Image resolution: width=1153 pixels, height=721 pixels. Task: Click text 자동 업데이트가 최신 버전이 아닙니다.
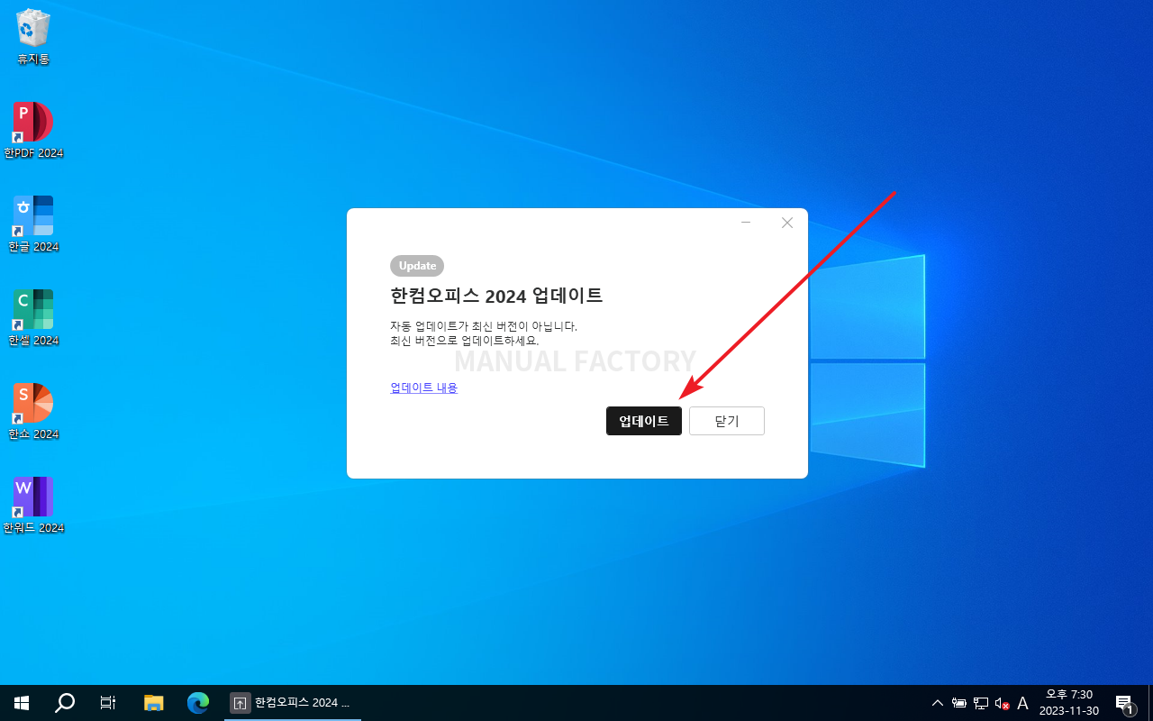[484, 326]
